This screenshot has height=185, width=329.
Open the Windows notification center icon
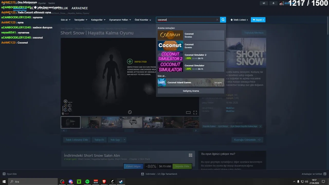323,182
